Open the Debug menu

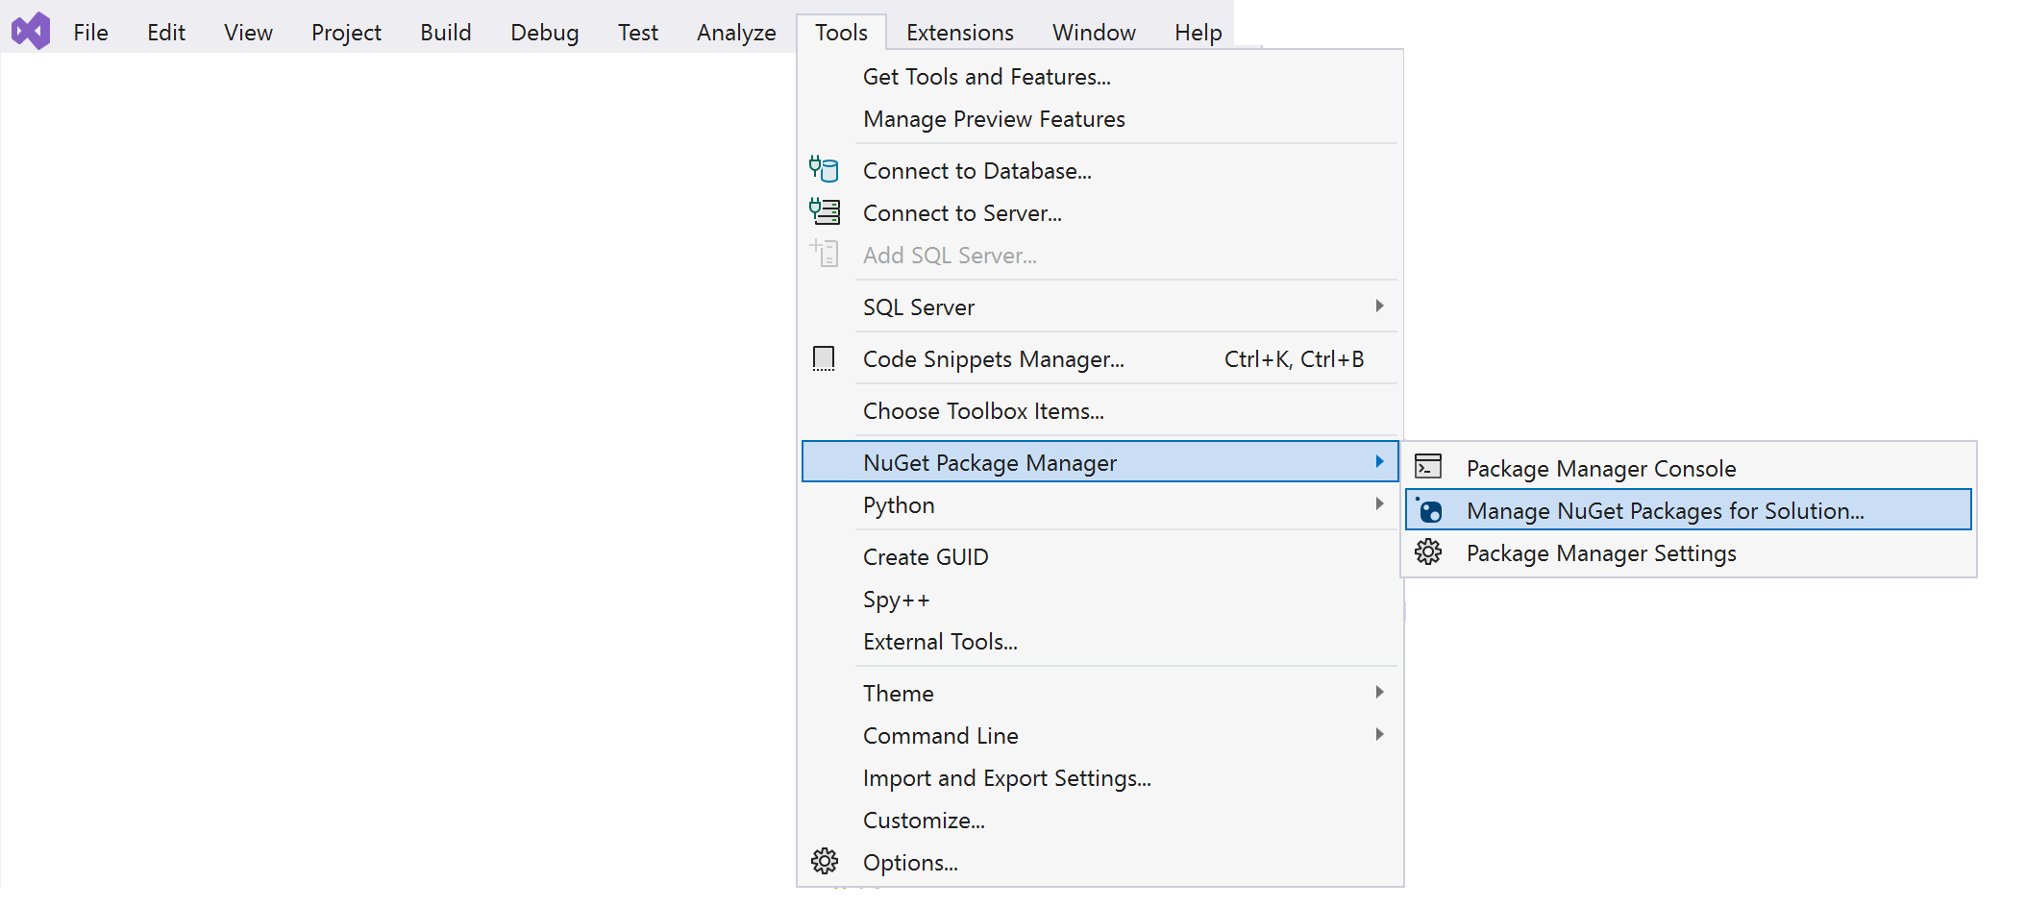click(x=544, y=33)
